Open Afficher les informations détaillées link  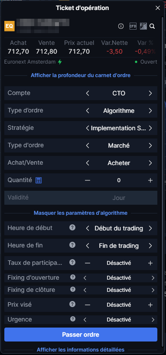81,350
